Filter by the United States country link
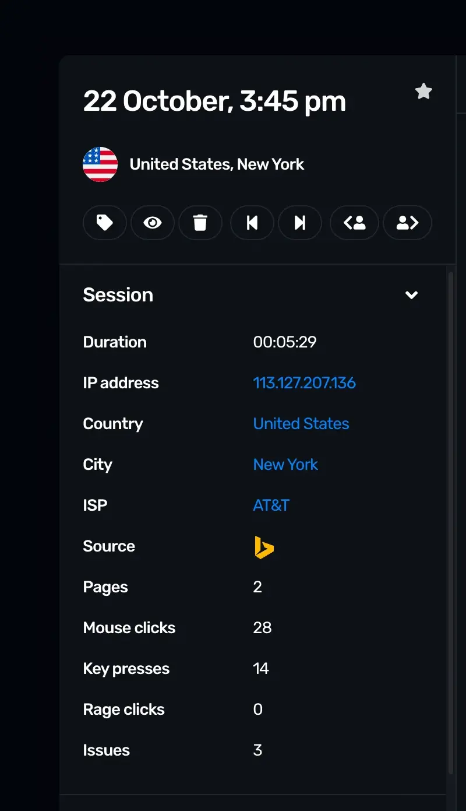 [301, 423]
